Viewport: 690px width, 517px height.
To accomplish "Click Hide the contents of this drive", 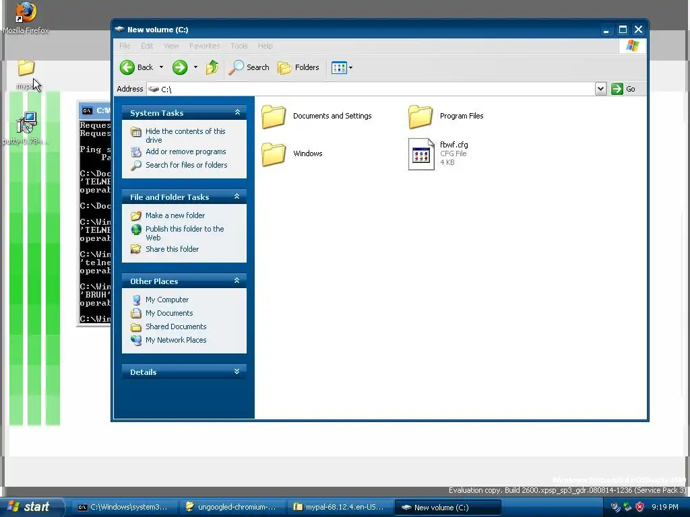I will [185, 135].
